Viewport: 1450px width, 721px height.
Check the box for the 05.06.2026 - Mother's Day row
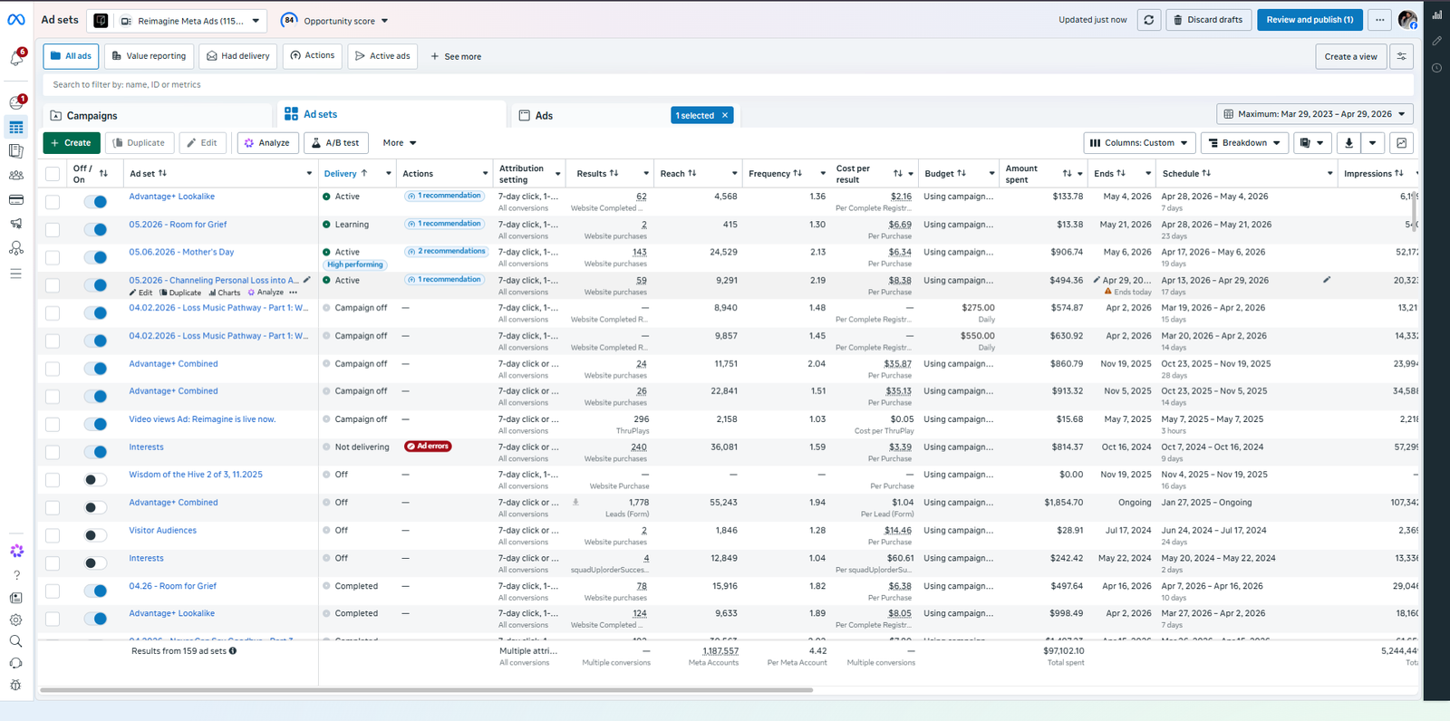tap(53, 258)
